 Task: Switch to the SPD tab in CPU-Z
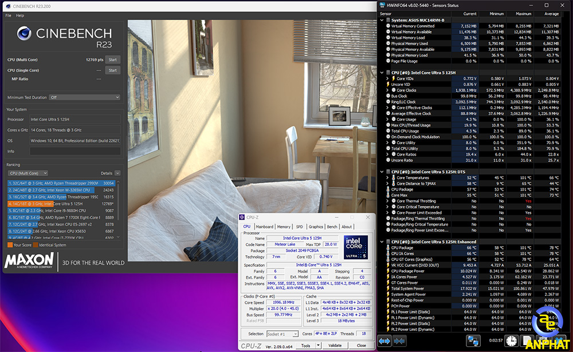pos(299,227)
